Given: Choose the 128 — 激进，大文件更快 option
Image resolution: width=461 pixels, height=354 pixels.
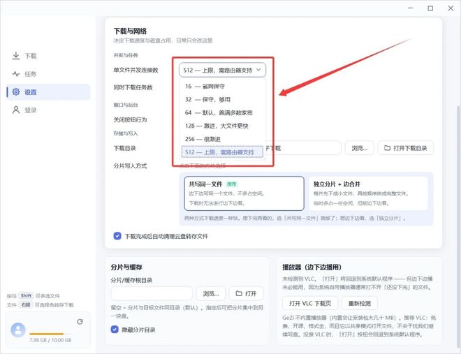Looking at the screenshot, I should click(x=222, y=126).
